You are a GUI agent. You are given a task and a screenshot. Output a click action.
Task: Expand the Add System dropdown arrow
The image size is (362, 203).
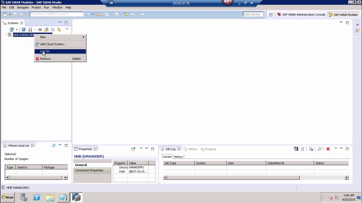point(17,30)
